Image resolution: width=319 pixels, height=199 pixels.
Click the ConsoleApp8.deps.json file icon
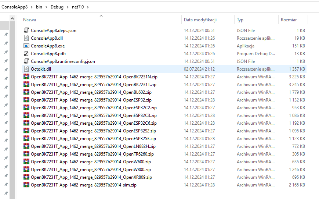[x=26, y=31]
